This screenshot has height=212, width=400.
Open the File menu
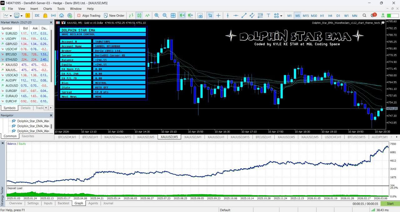coord(10,8)
